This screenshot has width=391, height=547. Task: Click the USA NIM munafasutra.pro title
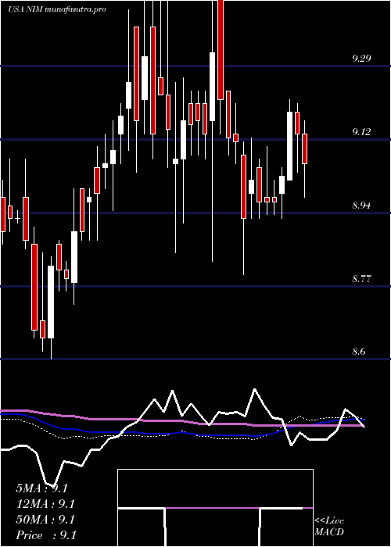point(57,9)
